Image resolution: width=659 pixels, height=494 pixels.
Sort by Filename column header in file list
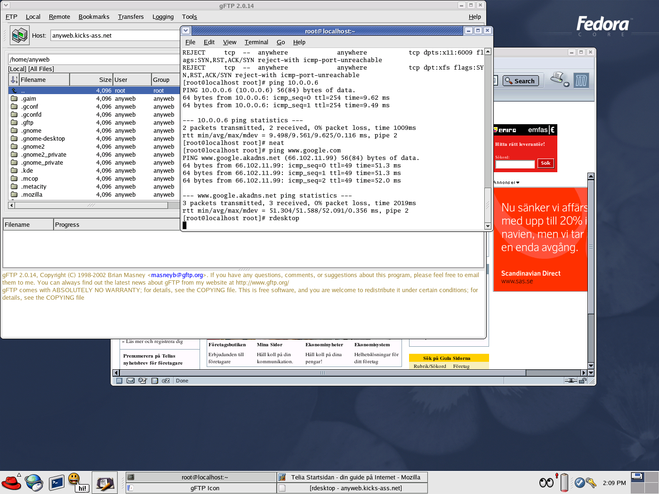pos(44,80)
